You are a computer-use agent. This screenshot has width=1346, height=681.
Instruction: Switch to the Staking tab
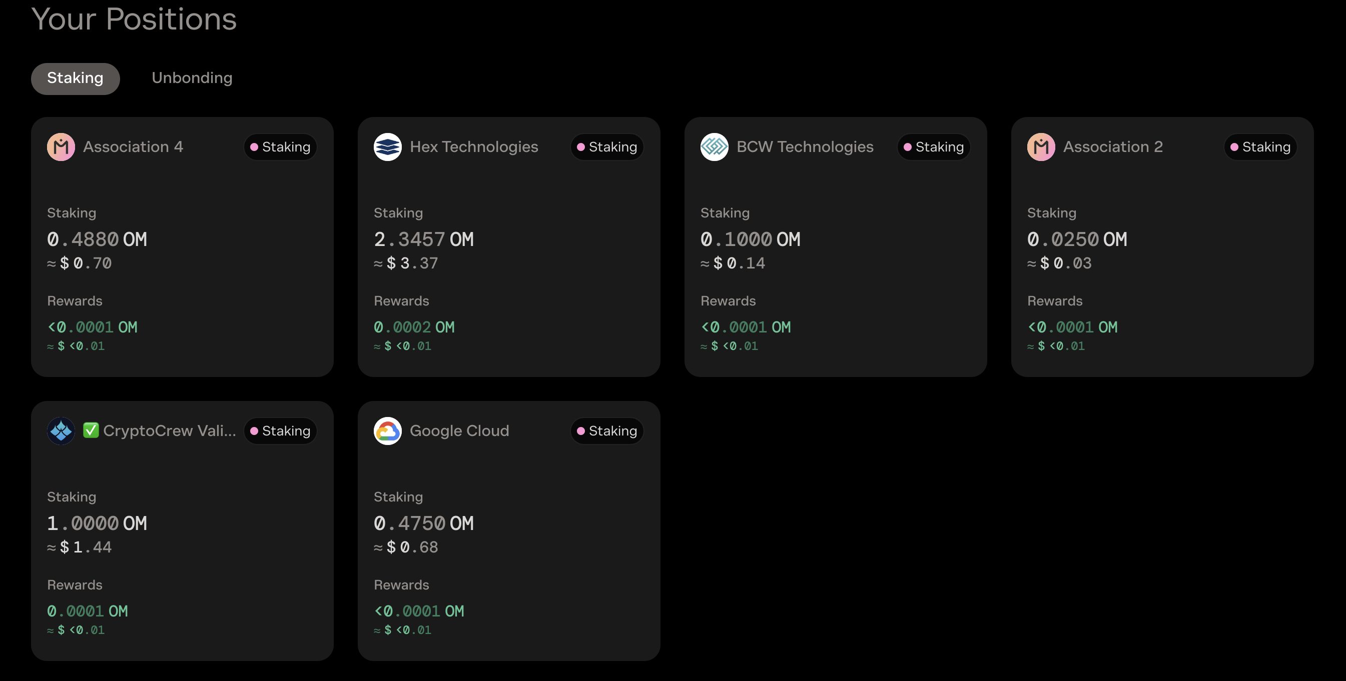click(x=75, y=78)
